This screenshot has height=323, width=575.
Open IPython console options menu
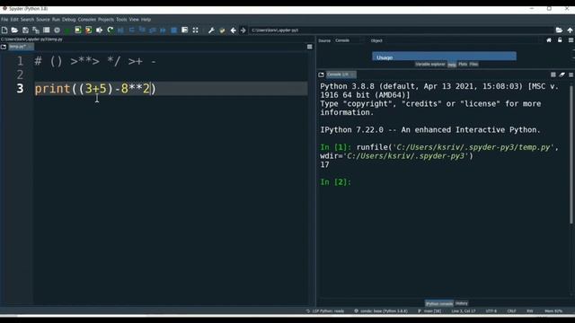tap(571, 74)
